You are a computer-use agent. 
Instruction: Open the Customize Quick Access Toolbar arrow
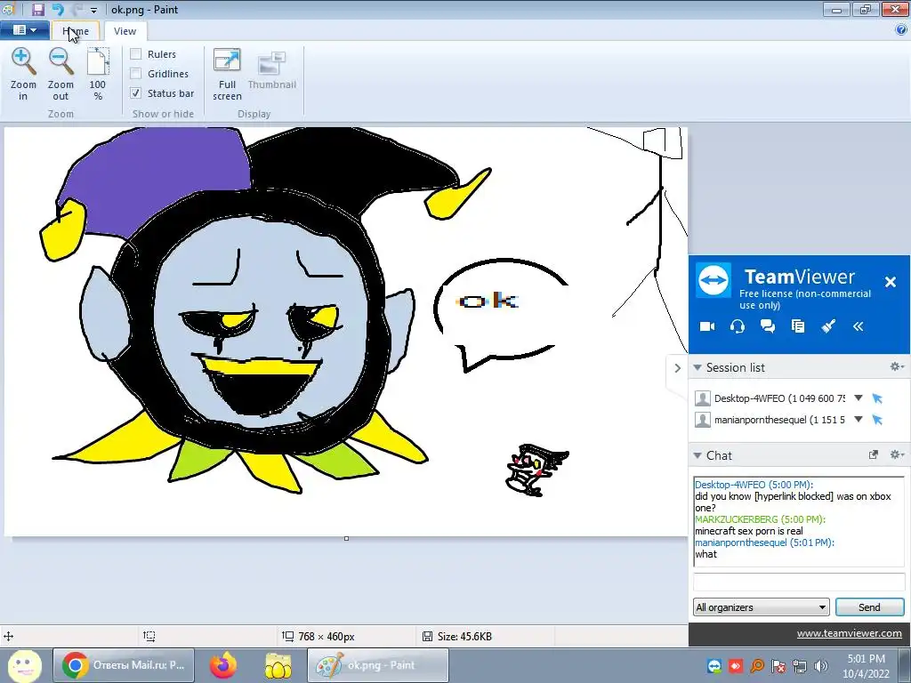93,10
